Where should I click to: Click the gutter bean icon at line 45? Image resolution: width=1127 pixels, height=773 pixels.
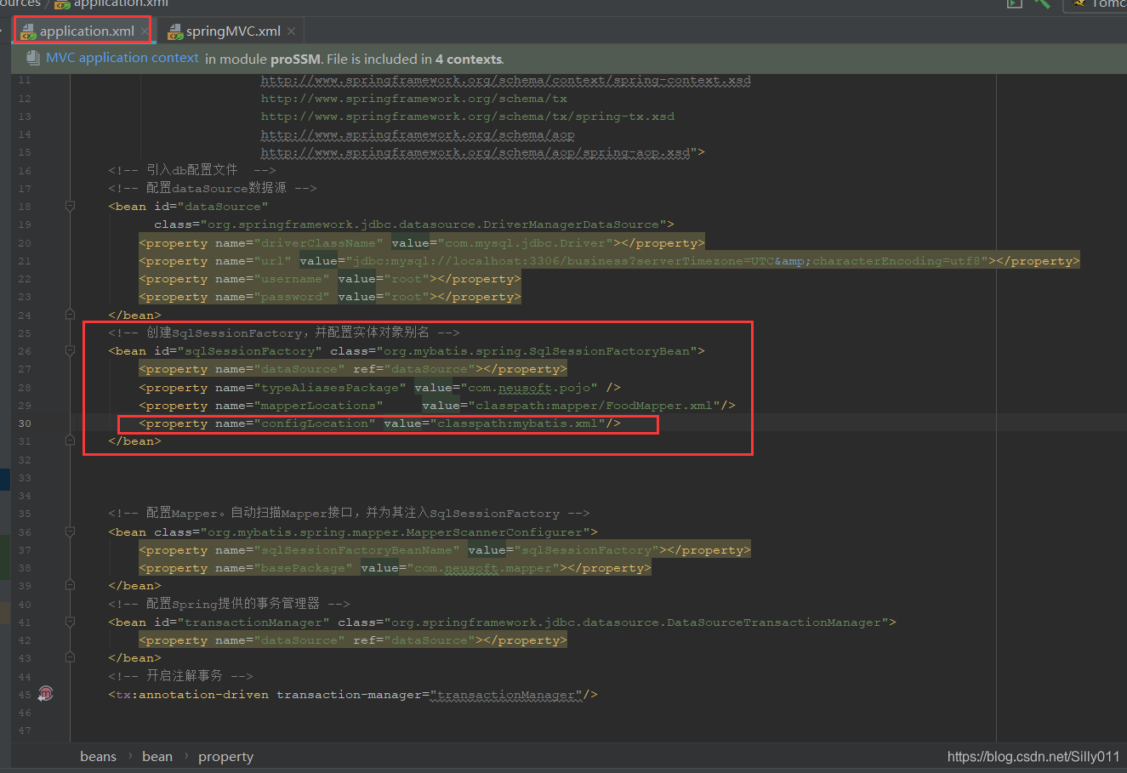[x=45, y=694]
